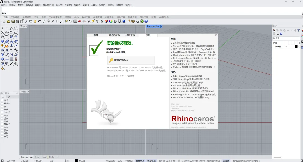Image resolution: width=303 pixels, height=162 pixels.
Task: Toggle 记录建构历史 in status bar
Action: [x=214, y=161]
